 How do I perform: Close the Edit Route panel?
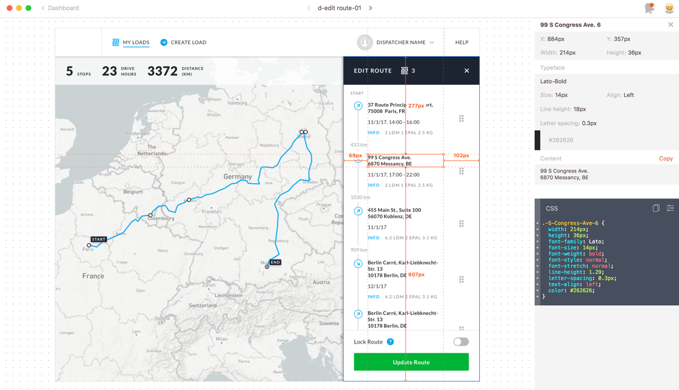(467, 71)
